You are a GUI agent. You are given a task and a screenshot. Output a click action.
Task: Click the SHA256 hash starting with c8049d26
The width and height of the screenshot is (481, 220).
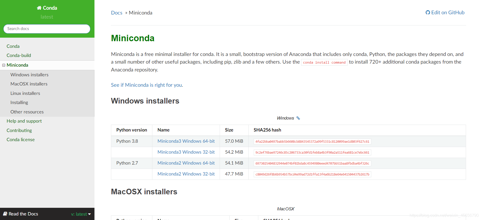point(312,174)
